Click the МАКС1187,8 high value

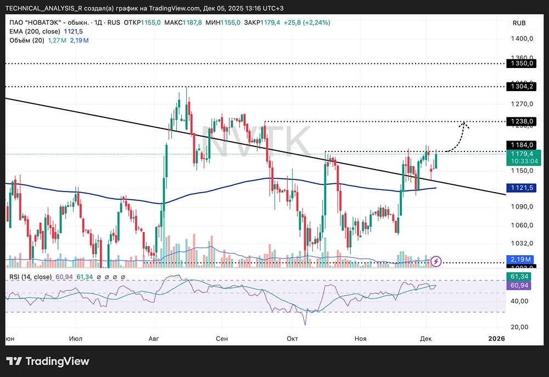coord(183,22)
